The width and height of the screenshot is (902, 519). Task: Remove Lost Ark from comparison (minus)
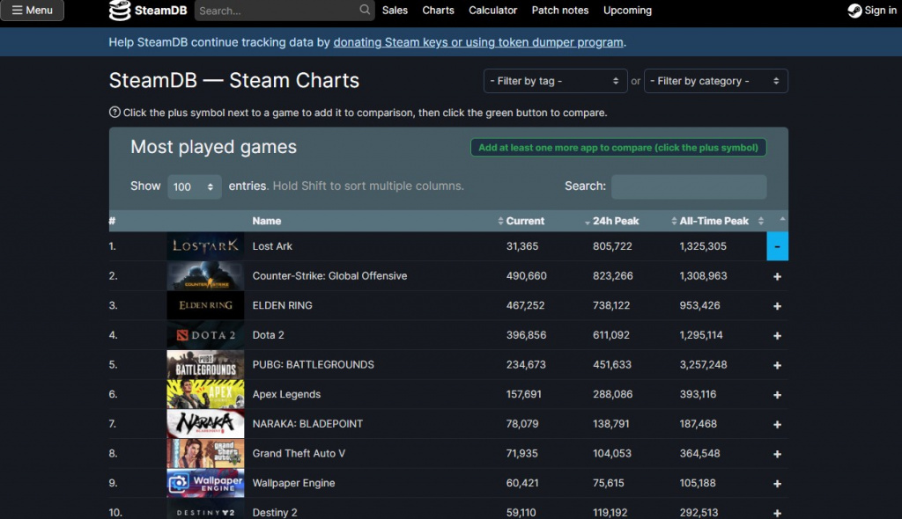pyautogui.click(x=777, y=246)
